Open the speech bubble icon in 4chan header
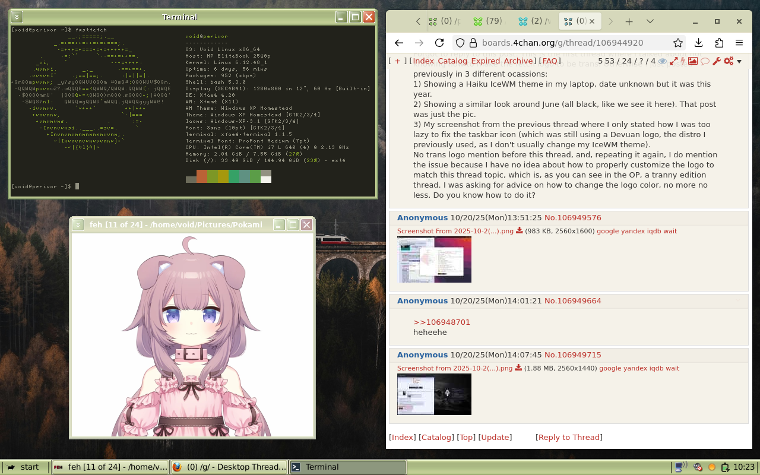Screen dimensions: 760x475 pyautogui.click(x=705, y=61)
